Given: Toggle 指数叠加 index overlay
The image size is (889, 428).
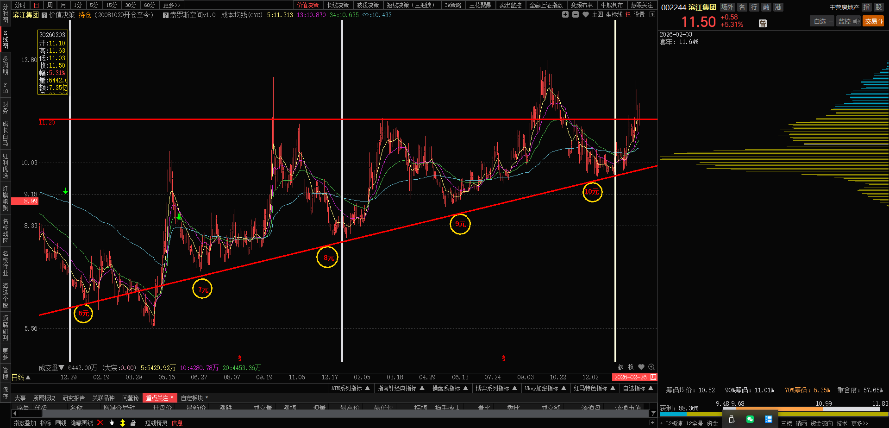Looking at the screenshot, I should tap(25, 423).
